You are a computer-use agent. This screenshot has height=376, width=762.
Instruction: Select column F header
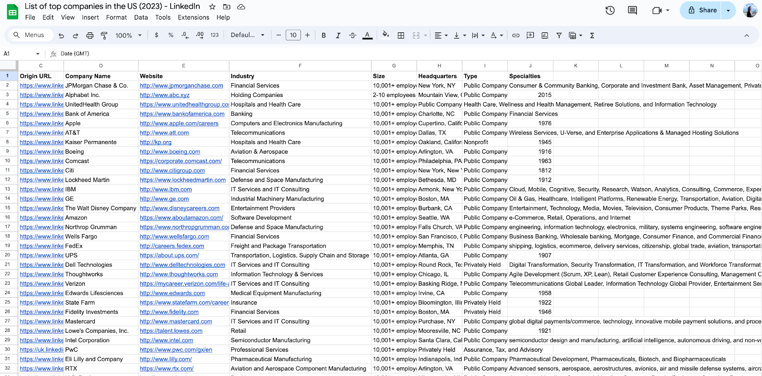(x=300, y=66)
